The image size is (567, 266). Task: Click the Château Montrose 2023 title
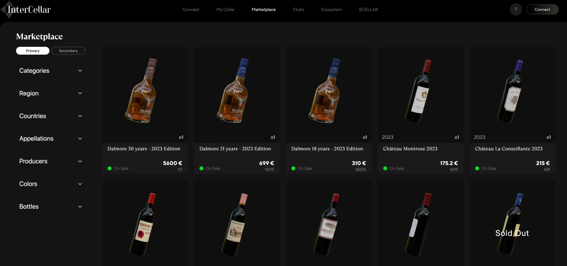coord(410,149)
